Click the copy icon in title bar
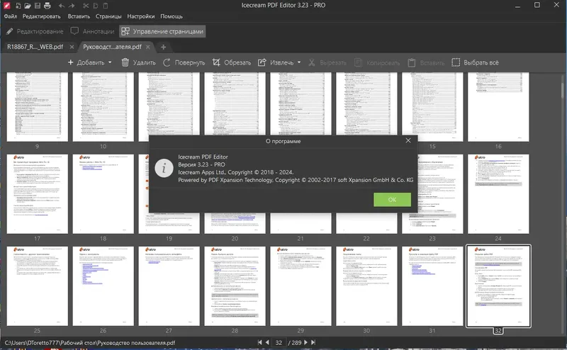 96,6
